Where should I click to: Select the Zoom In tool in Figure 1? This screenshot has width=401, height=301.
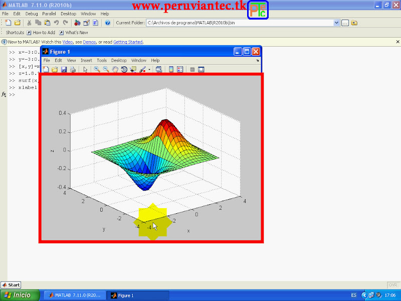point(97,69)
